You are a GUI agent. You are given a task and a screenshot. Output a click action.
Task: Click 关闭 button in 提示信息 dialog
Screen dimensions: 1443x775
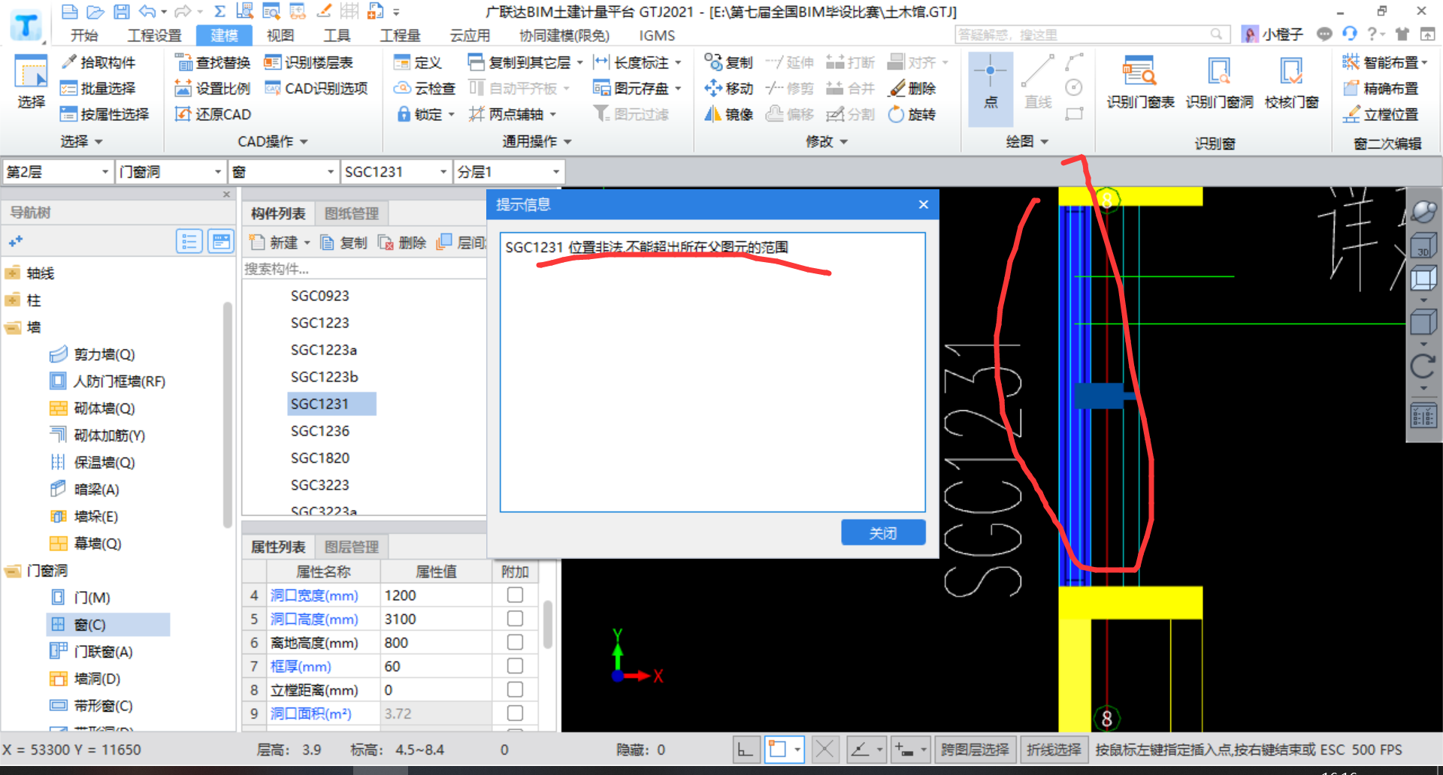[x=883, y=532]
